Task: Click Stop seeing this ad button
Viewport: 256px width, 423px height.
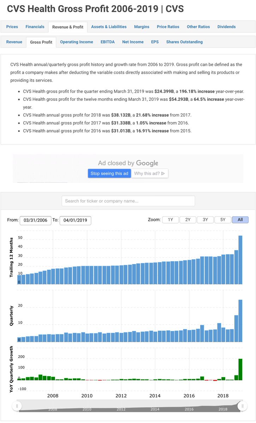Action: pyautogui.click(x=109, y=173)
